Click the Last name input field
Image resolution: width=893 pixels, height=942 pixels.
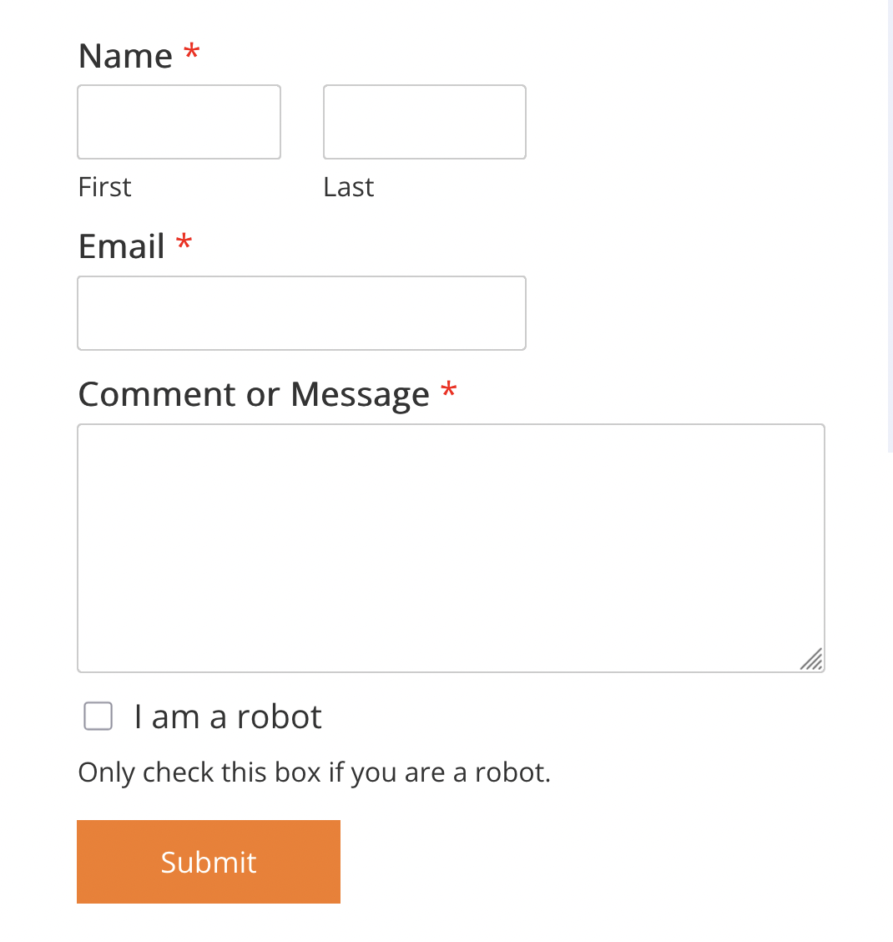[425, 122]
